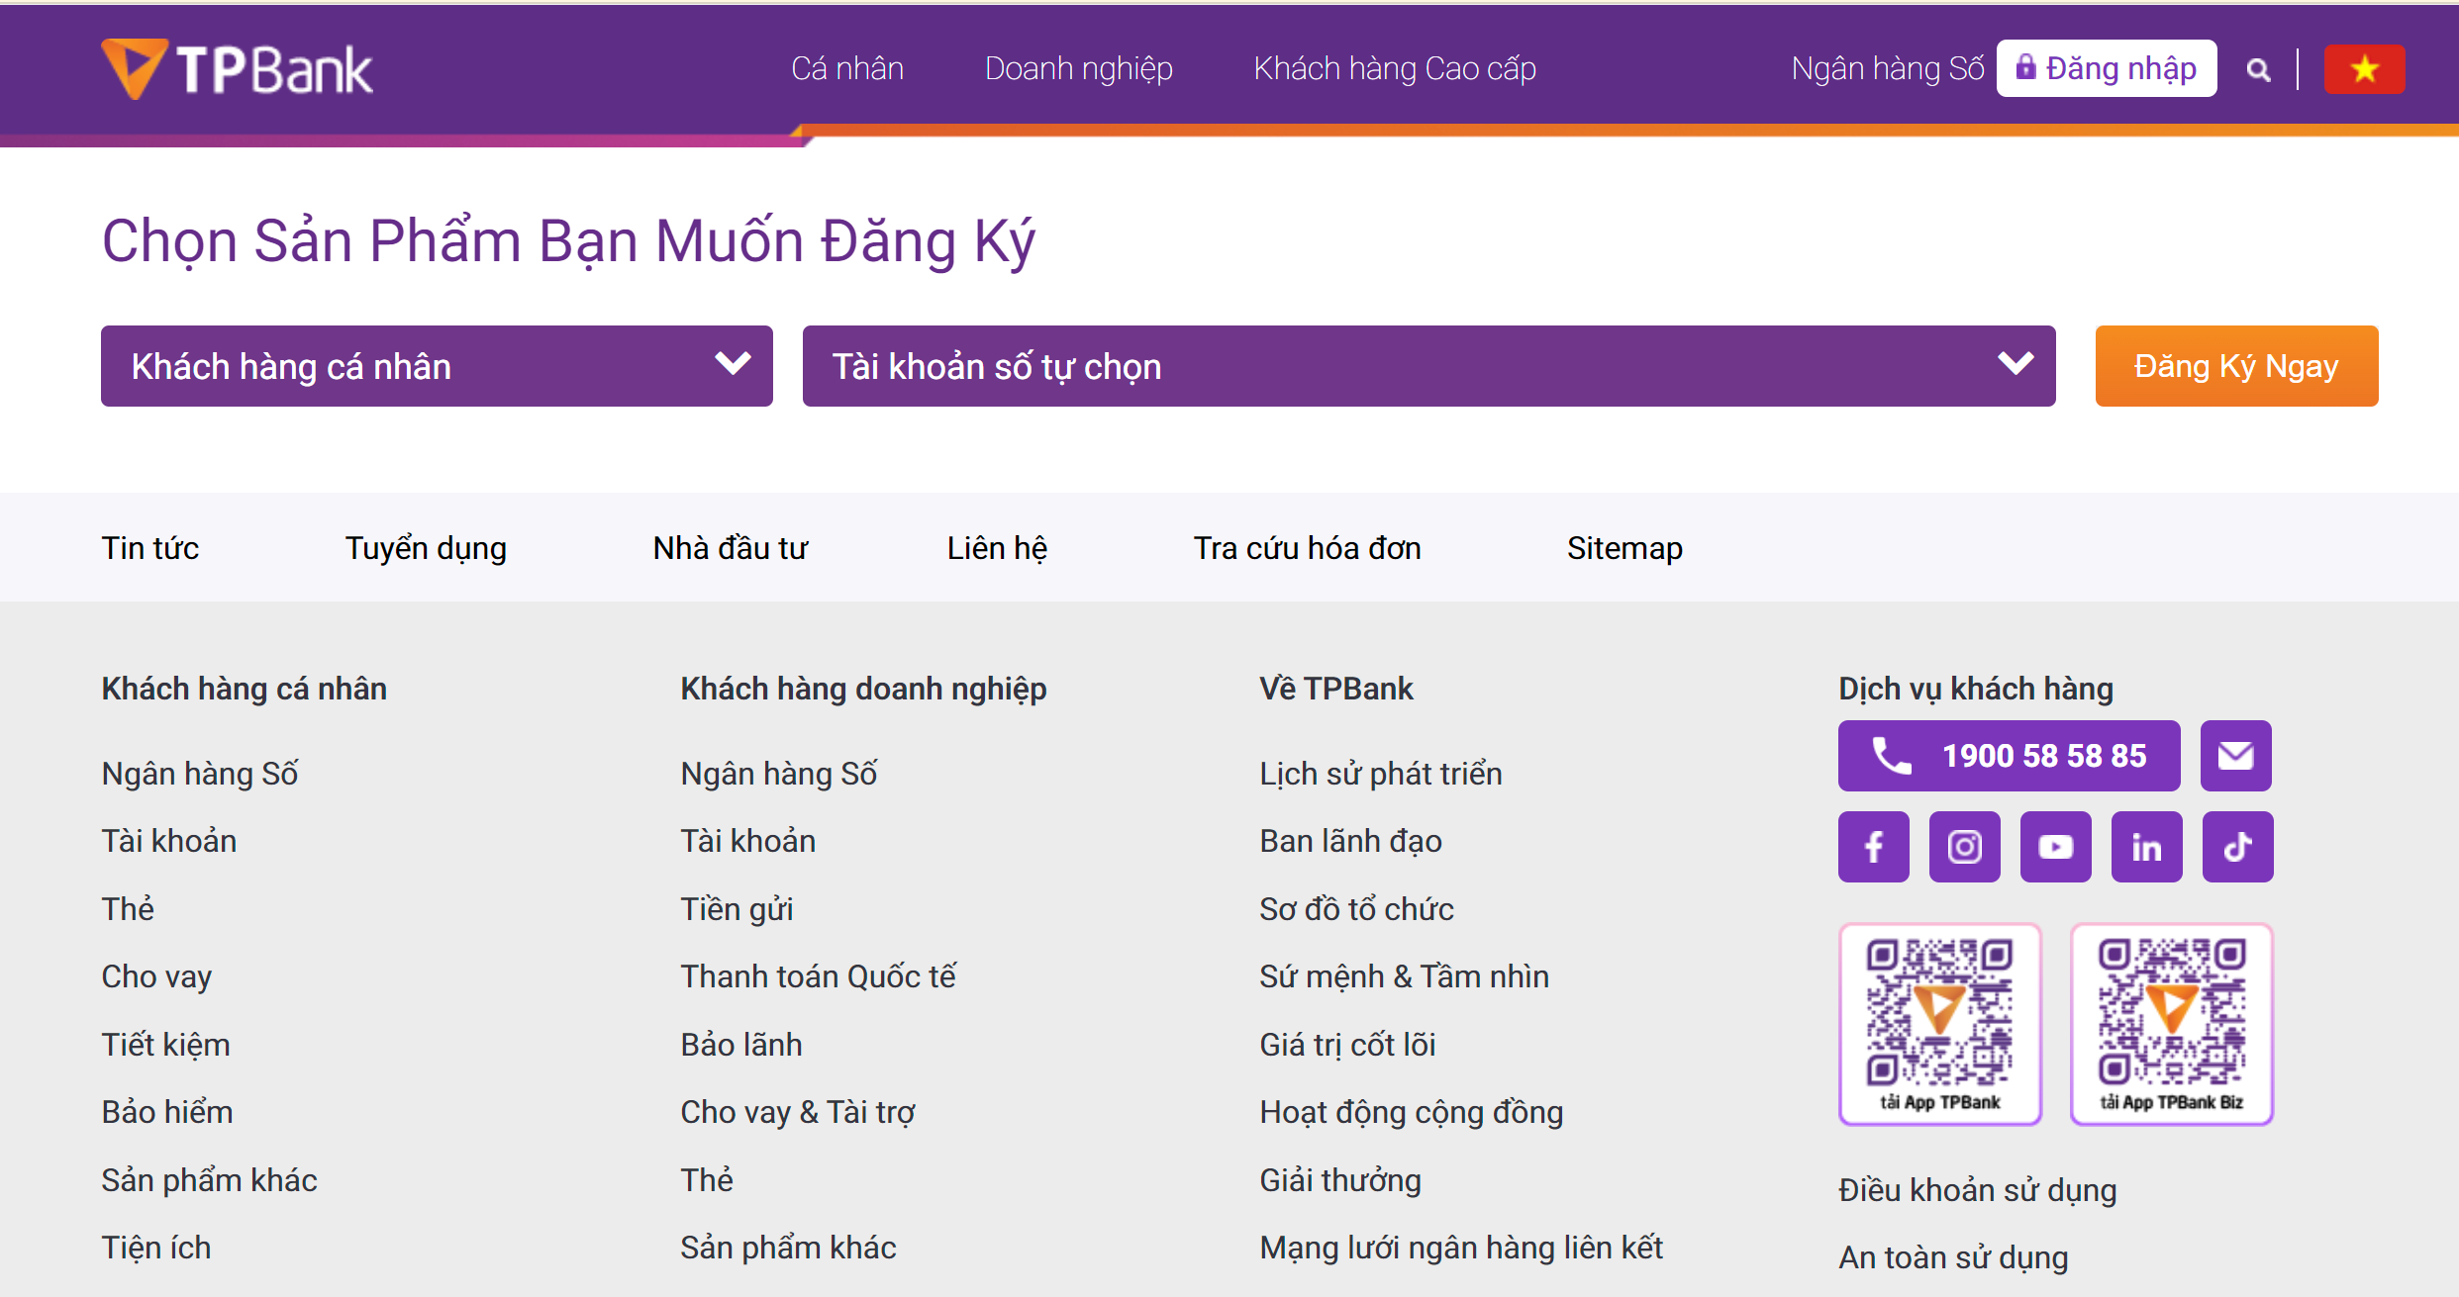
Task: Click the email envelope icon
Action: pos(2235,756)
